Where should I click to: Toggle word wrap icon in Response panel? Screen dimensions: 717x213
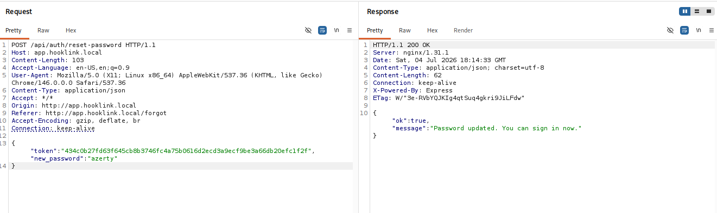click(x=684, y=30)
